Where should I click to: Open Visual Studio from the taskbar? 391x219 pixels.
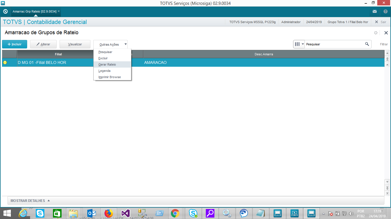click(x=126, y=213)
